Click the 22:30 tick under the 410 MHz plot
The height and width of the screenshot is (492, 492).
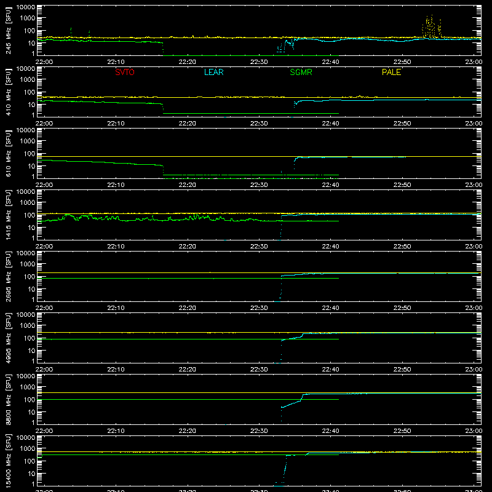[x=259, y=124]
